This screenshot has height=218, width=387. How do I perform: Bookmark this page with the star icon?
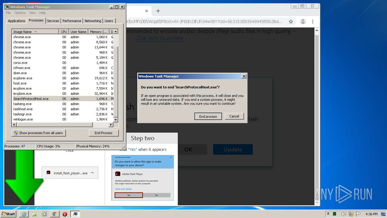(x=291, y=21)
